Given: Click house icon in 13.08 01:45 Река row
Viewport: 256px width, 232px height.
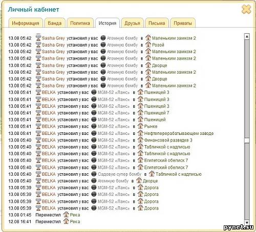Looking at the screenshot, I should 66,215.
